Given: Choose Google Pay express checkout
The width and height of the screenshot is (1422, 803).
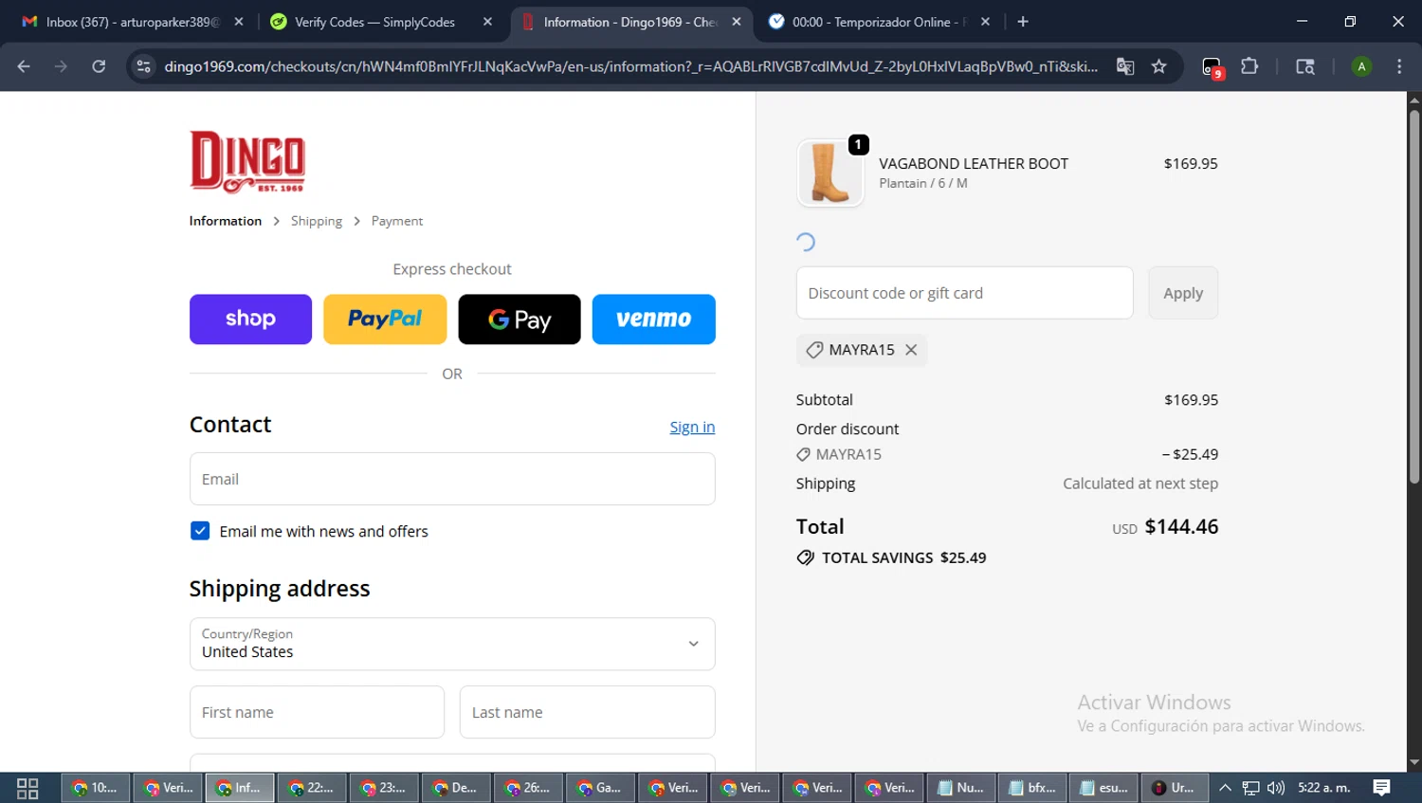Looking at the screenshot, I should pyautogui.click(x=520, y=319).
